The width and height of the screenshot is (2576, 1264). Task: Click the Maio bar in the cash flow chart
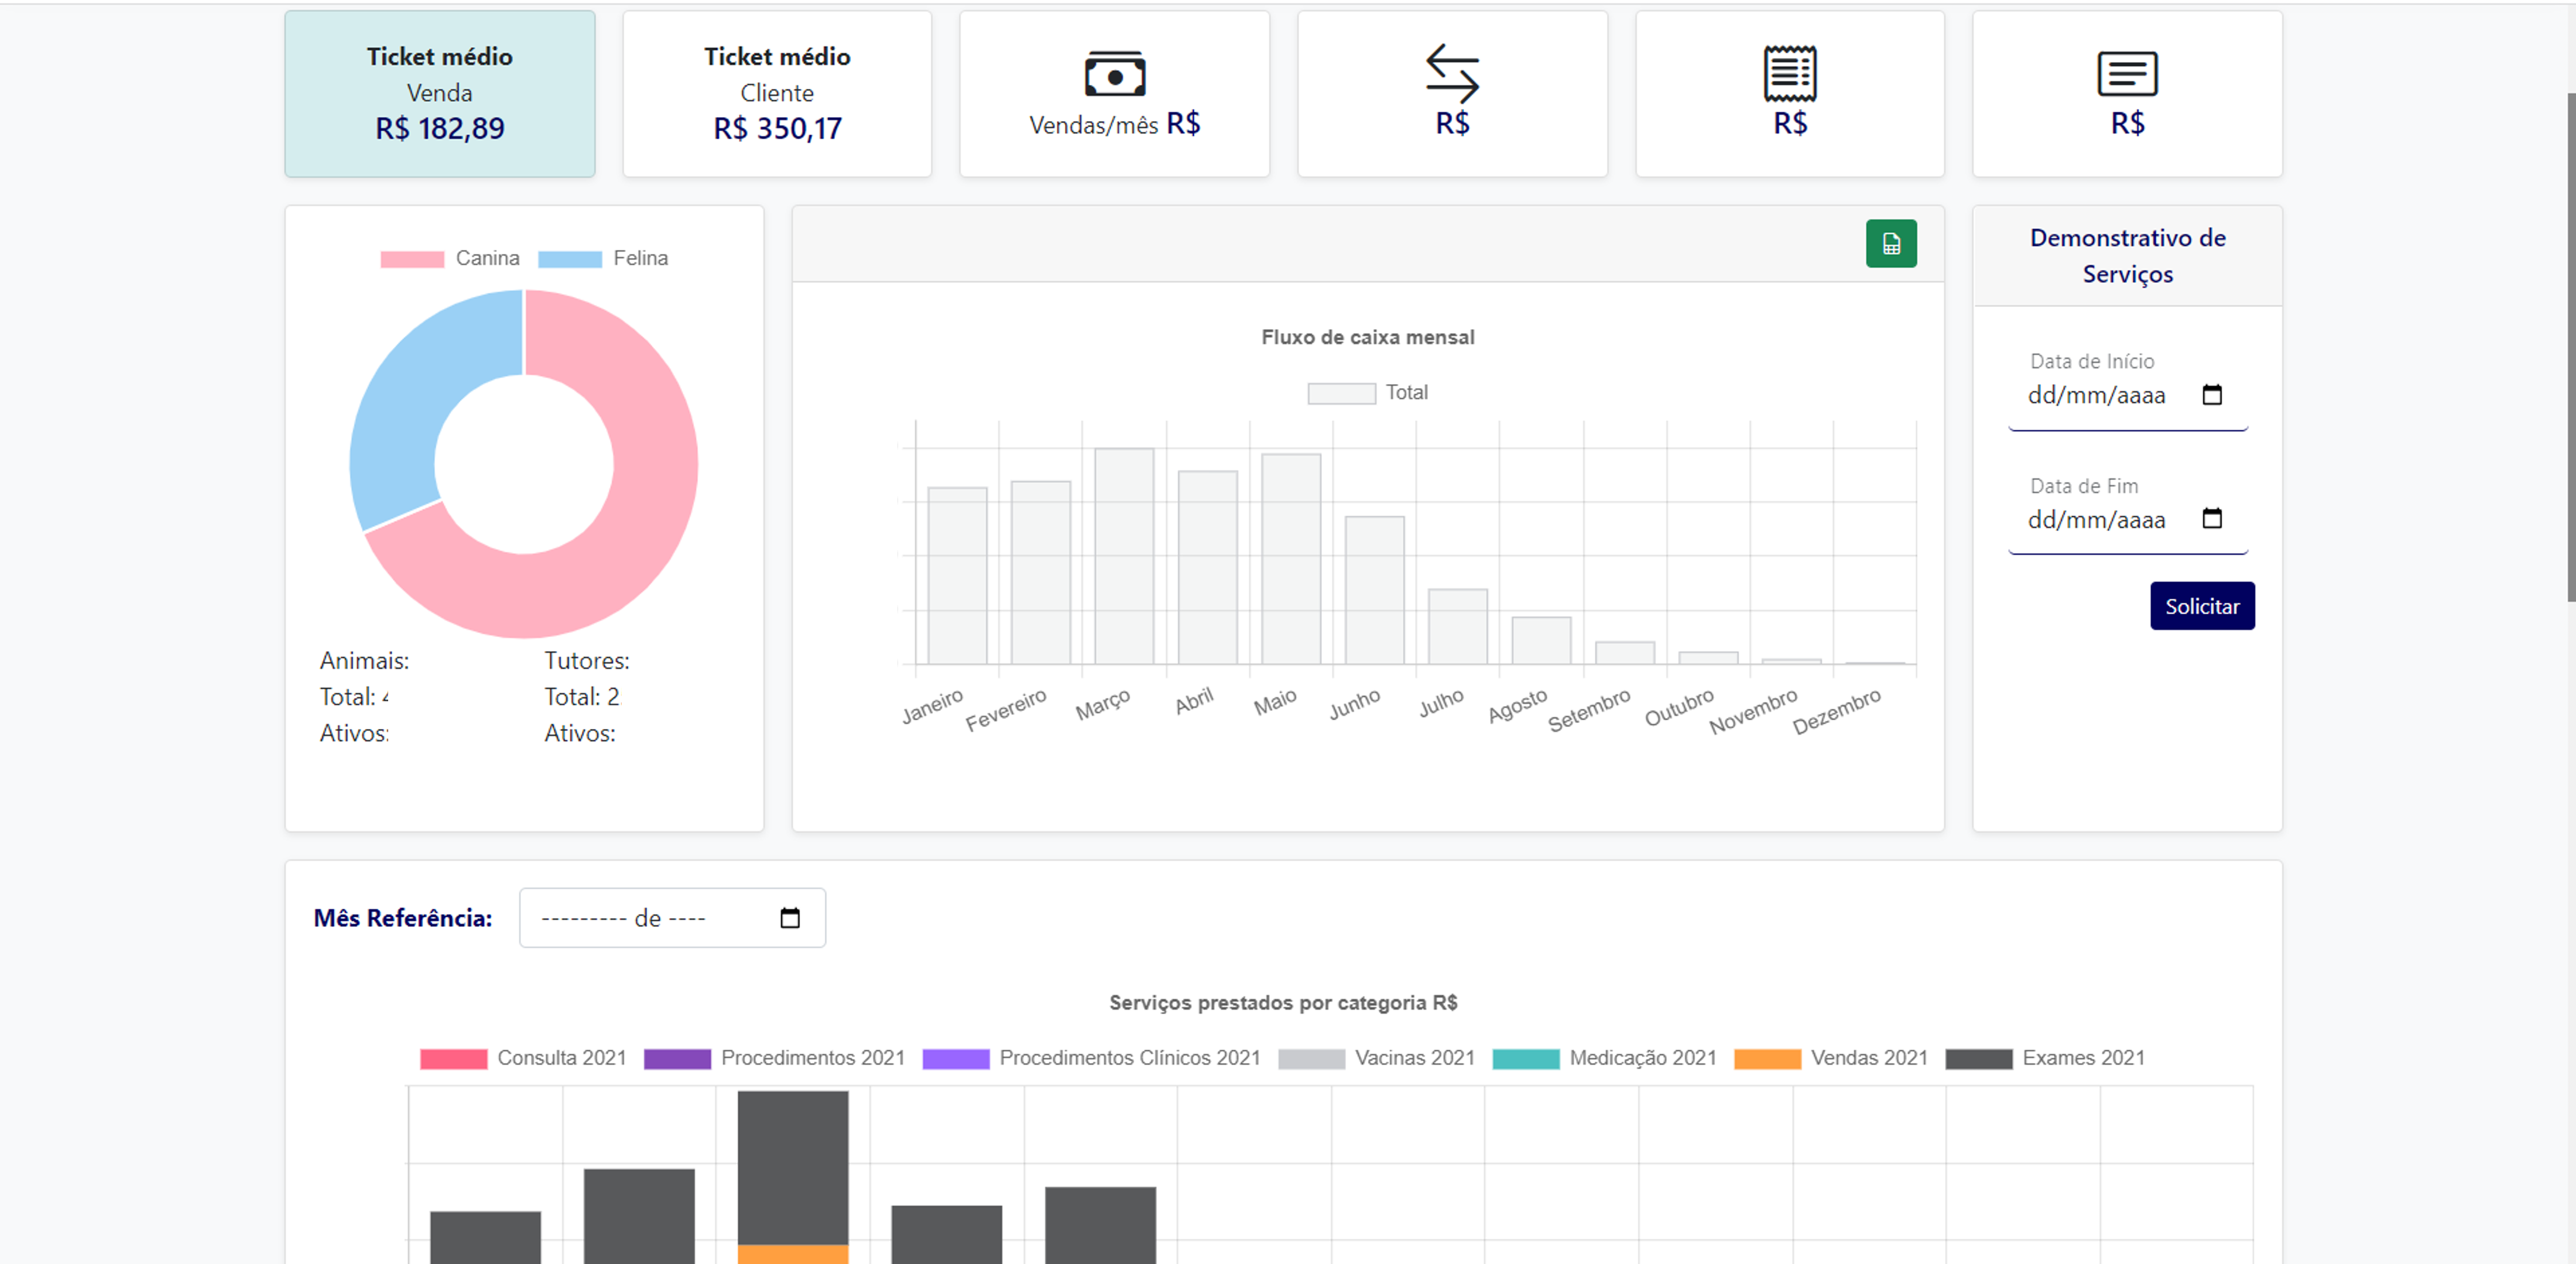(1291, 559)
